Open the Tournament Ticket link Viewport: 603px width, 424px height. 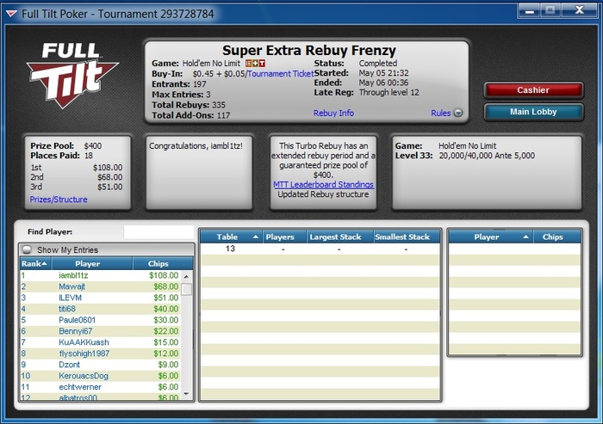click(x=280, y=74)
